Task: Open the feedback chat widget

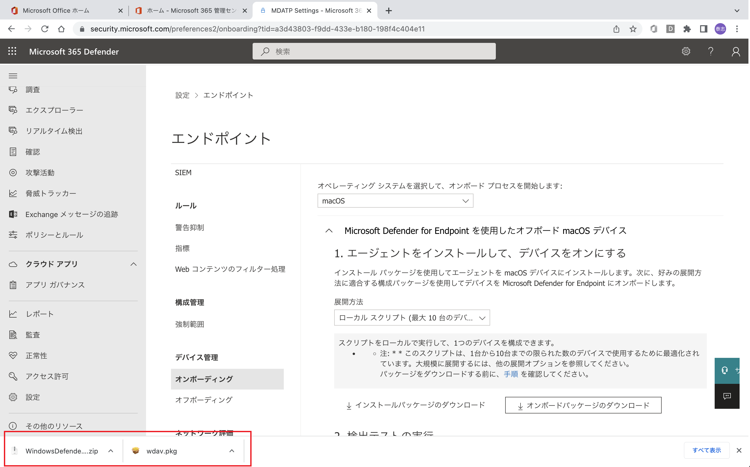Action: click(727, 396)
